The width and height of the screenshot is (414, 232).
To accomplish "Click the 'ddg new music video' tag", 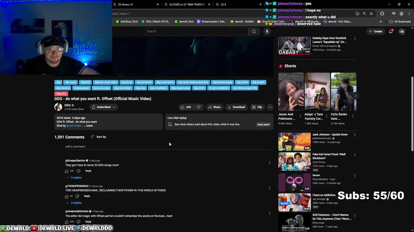I will pos(105,82).
